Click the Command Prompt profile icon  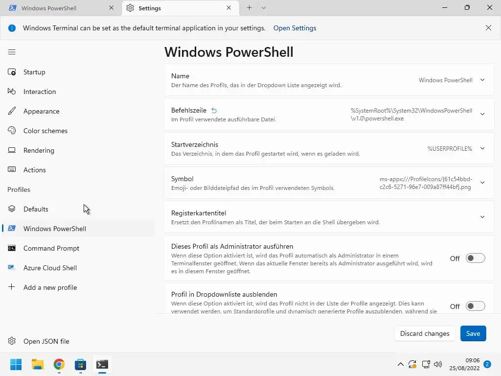pos(12,248)
